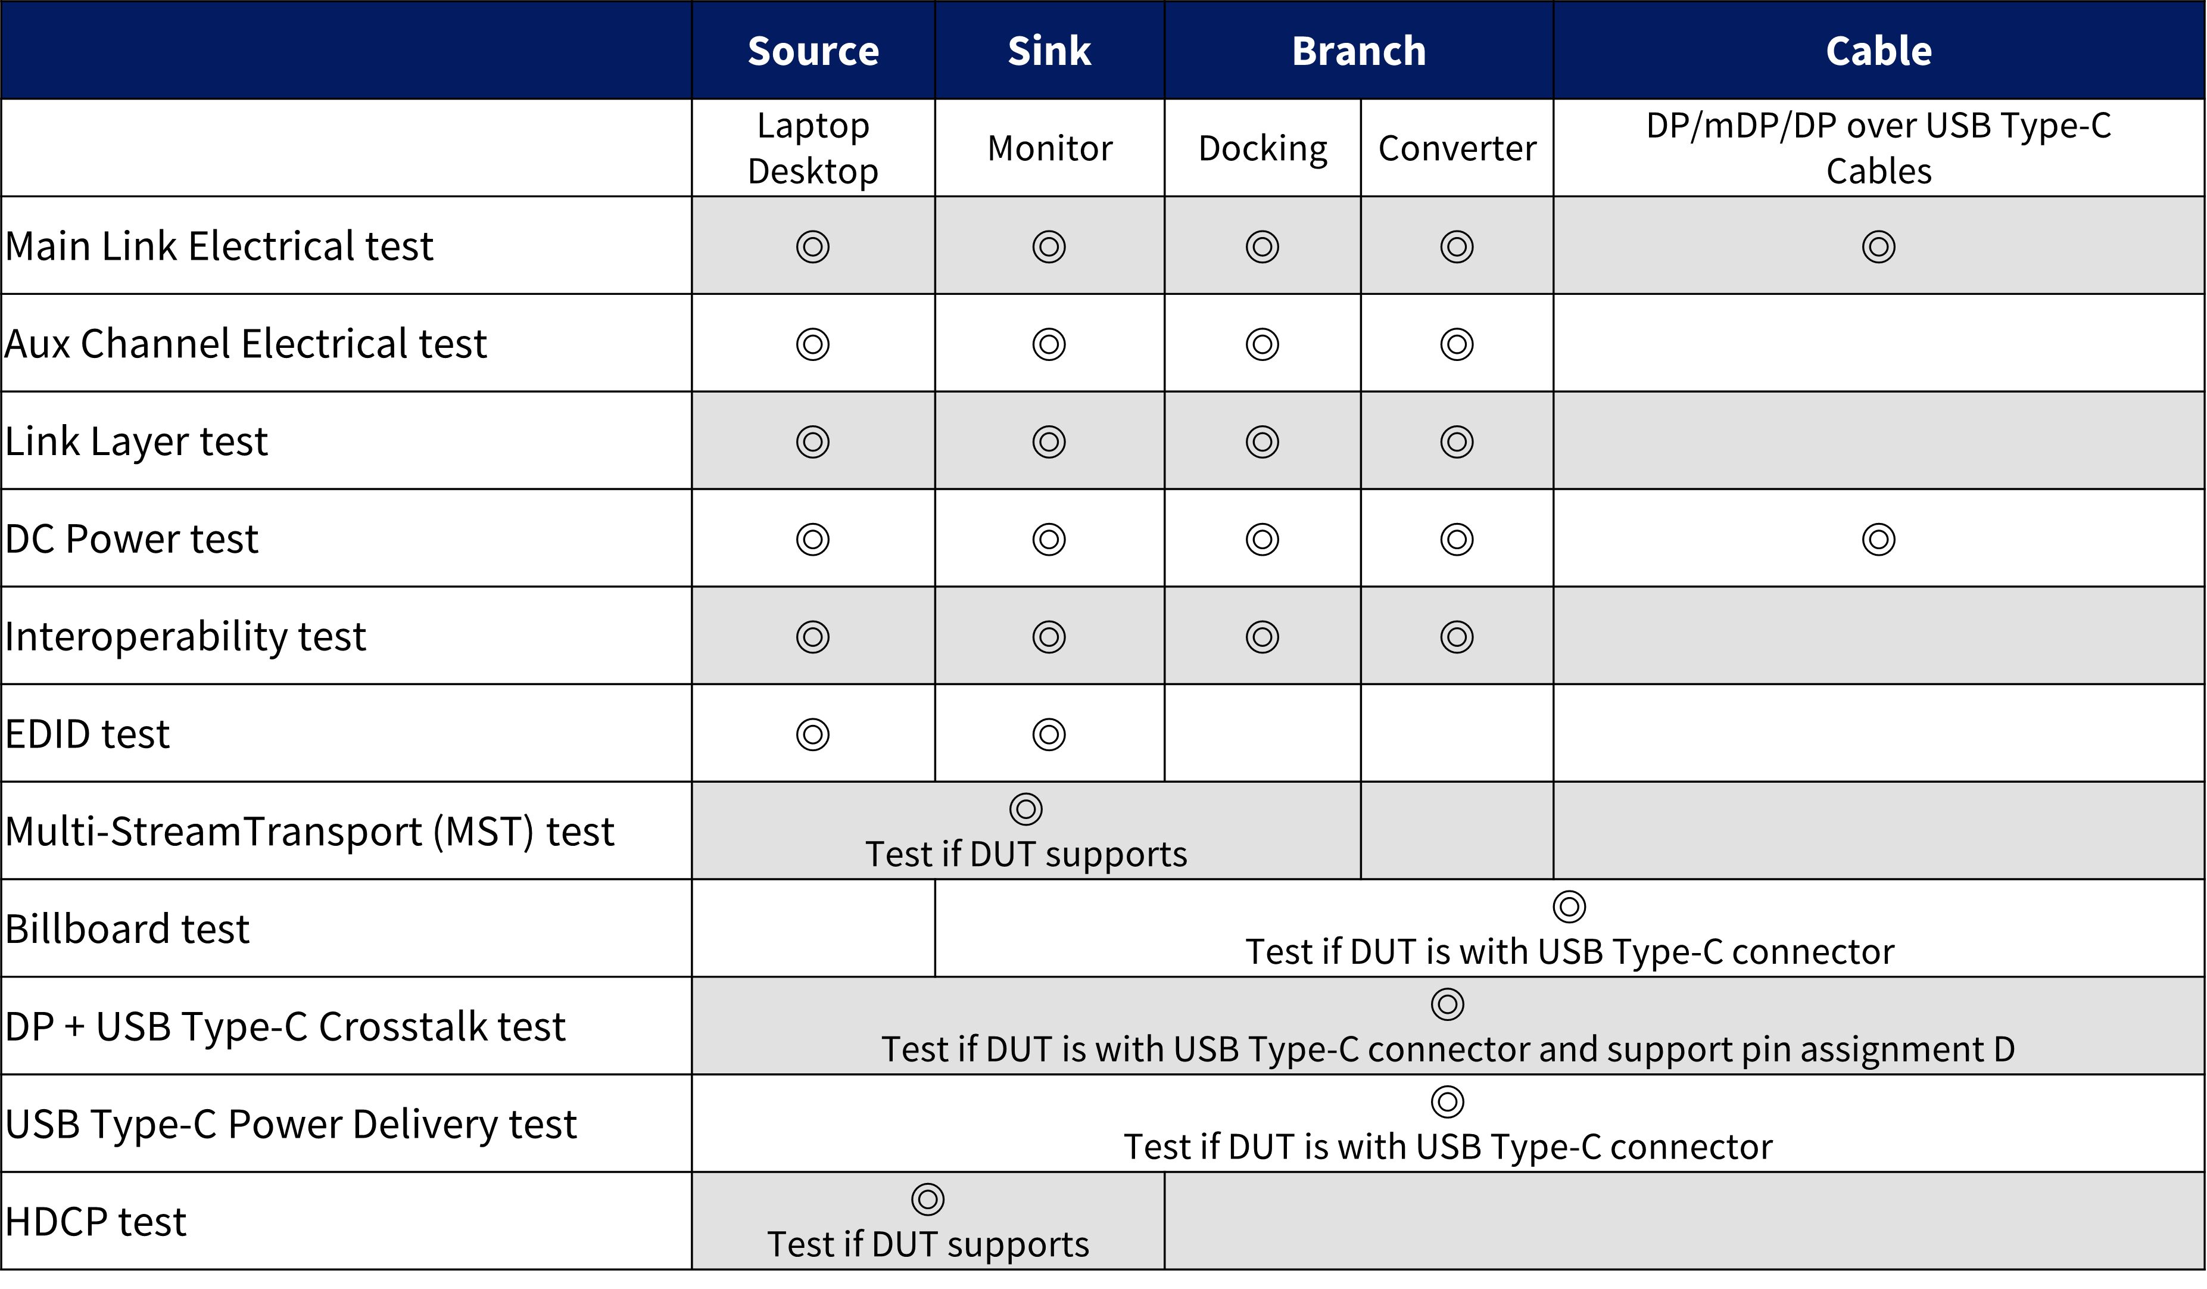
Task: Click the Main Link Electrical Cable circle mark
Action: click(x=1879, y=246)
